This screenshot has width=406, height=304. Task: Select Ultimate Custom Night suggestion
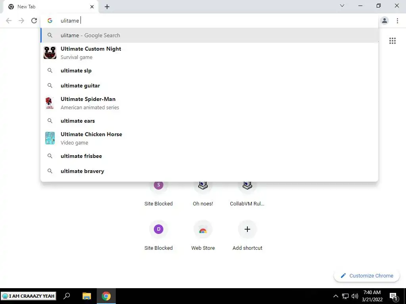point(209,53)
